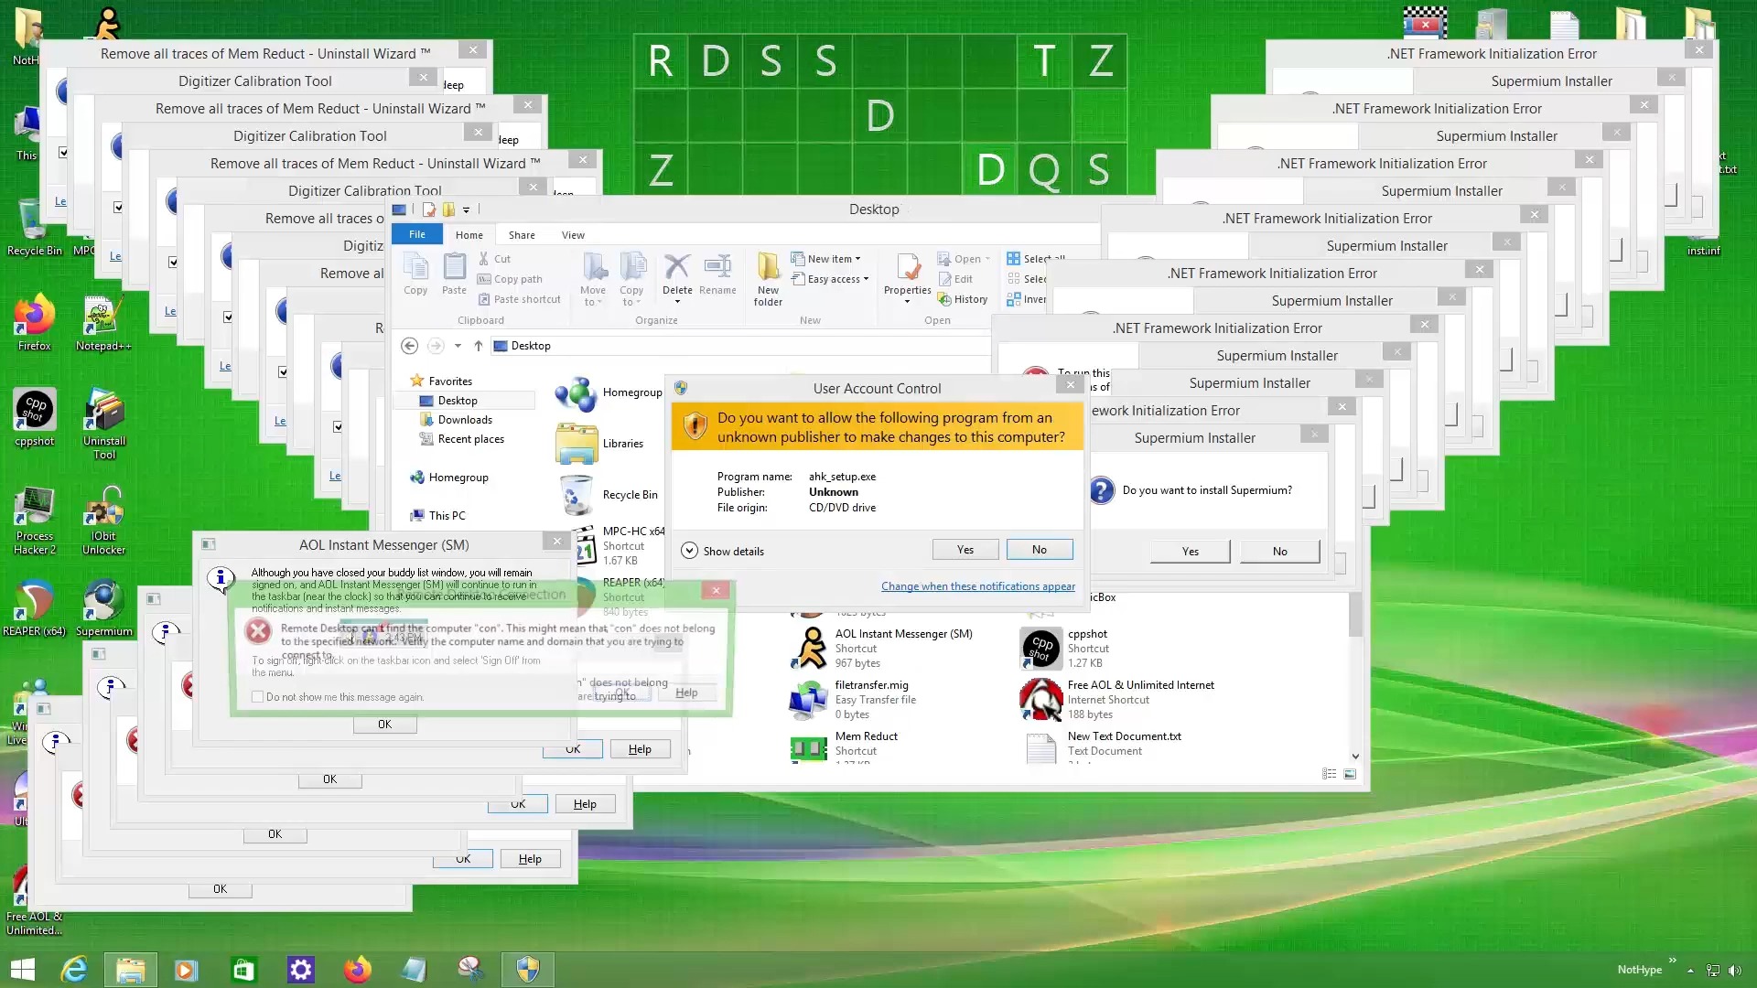This screenshot has width=1757, height=988.
Task: Expand the New item dropdown
Action: coord(826,259)
